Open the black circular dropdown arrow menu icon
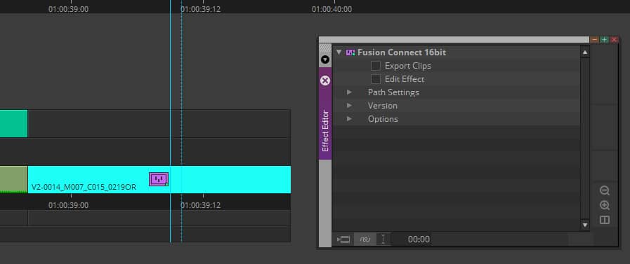This screenshot has height=264, width=630. (x=325, y=60)
